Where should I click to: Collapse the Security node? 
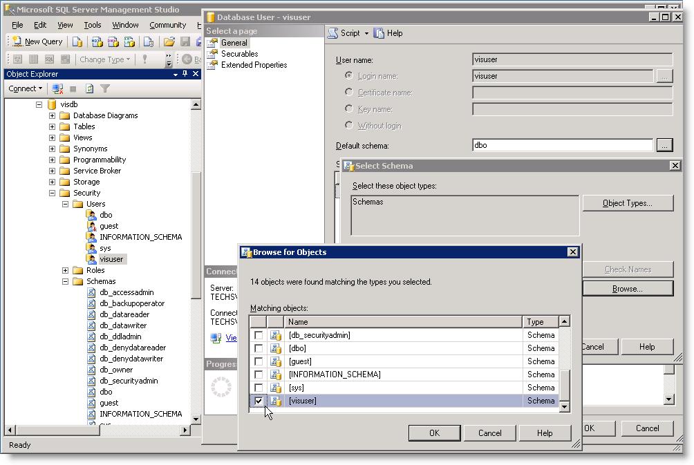coord(53,193)
